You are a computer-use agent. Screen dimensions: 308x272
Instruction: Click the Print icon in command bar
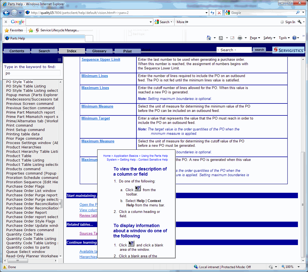point(240,38)
